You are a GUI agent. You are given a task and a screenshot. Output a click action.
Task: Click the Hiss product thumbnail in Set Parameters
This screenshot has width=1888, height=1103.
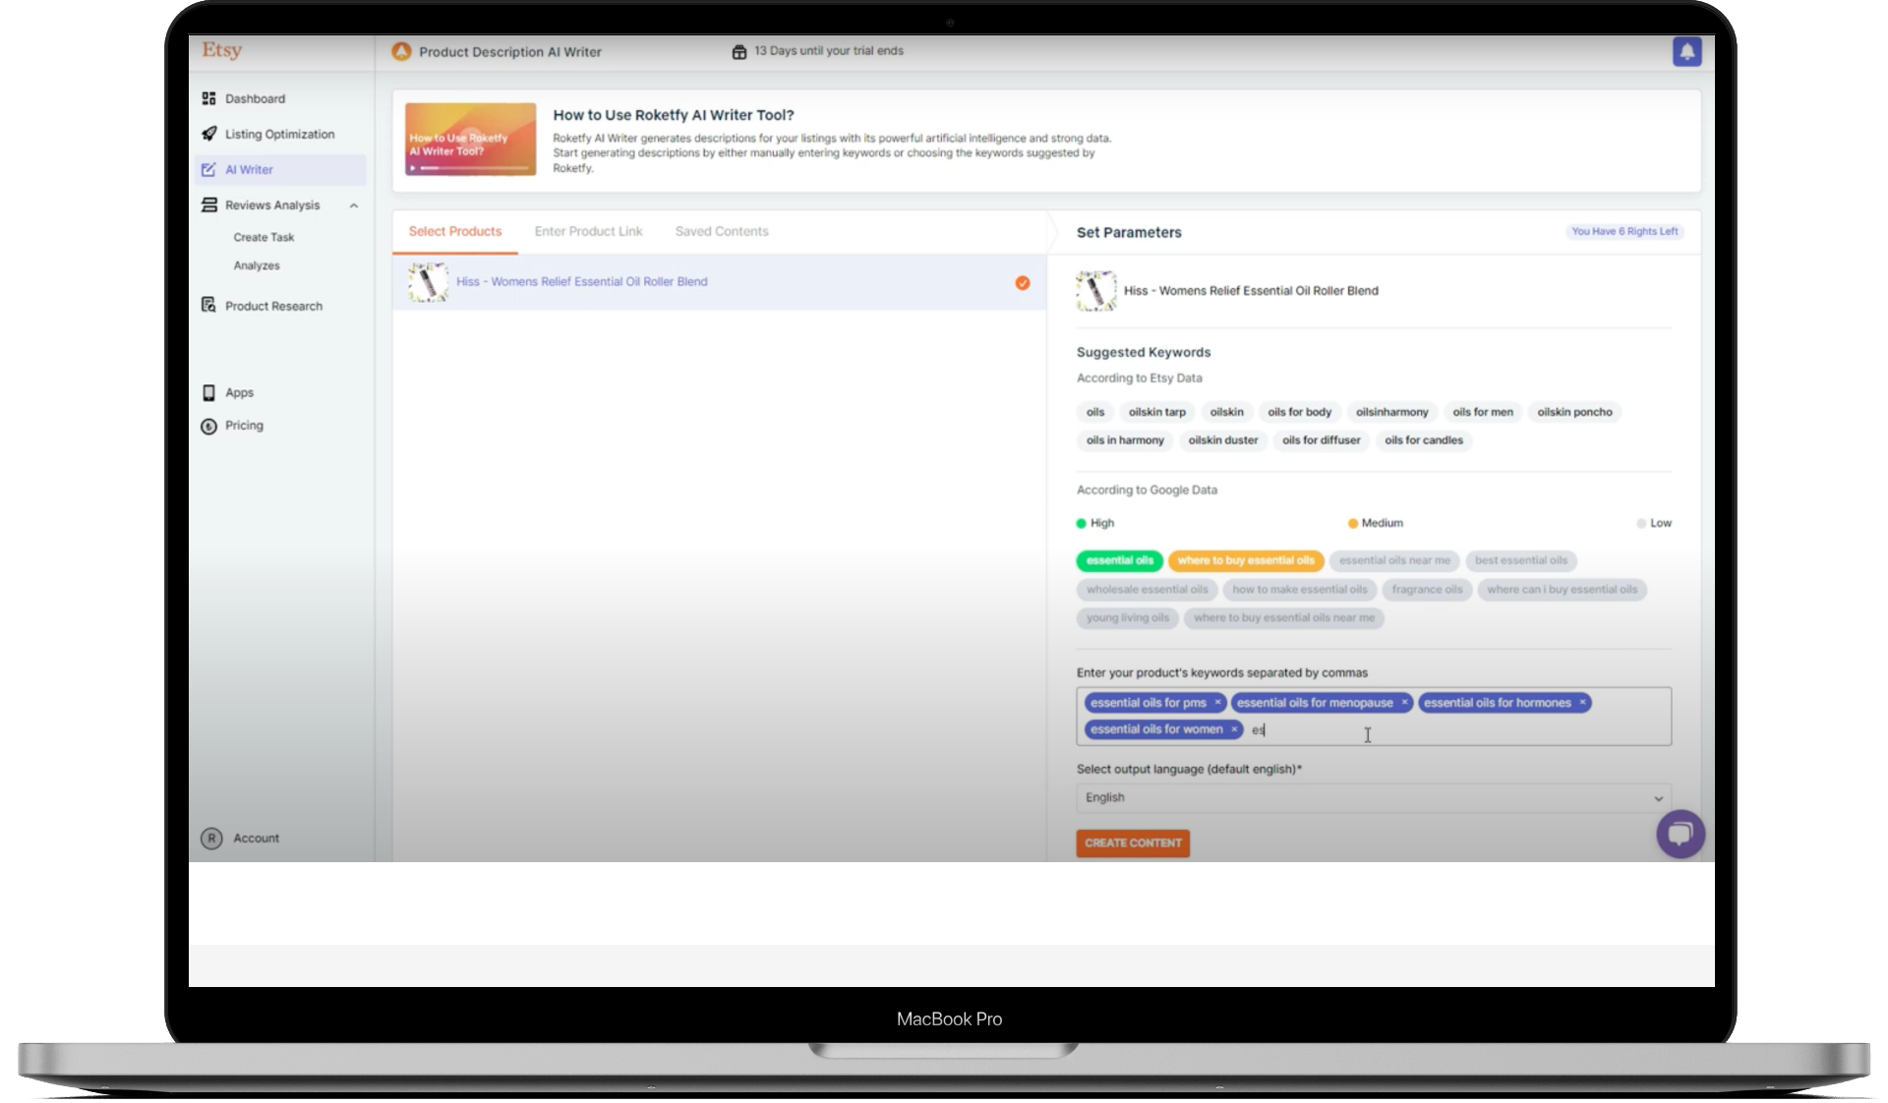click(1095, 291)
